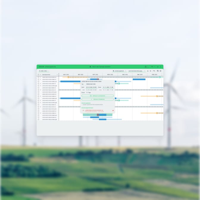
Task: Click the first green outlined button in popup
Action: pyautogui.click(x=98, y=96)
